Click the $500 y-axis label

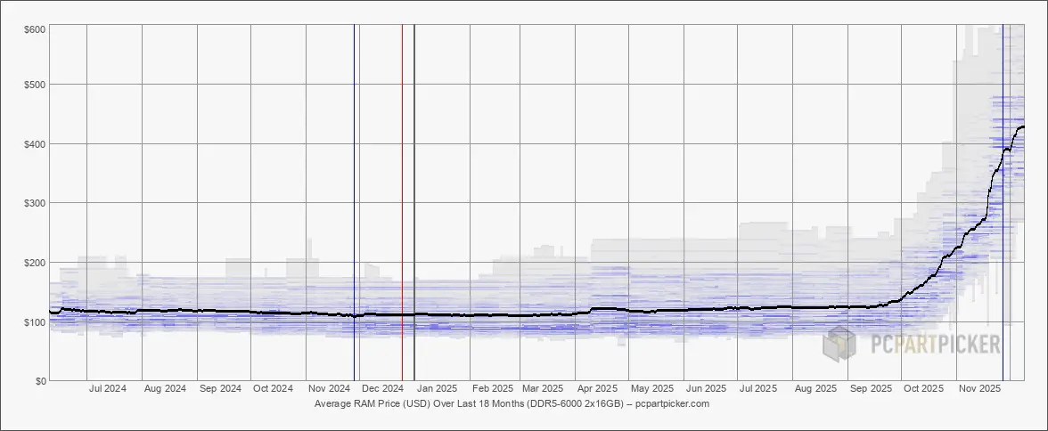pyautogui.click(x=35, y=85)
